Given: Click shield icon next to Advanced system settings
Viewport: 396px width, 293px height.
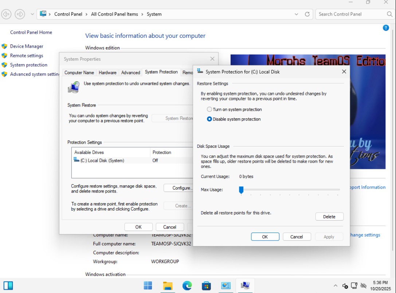Looking at the screenshot, I should coord(4,74).
